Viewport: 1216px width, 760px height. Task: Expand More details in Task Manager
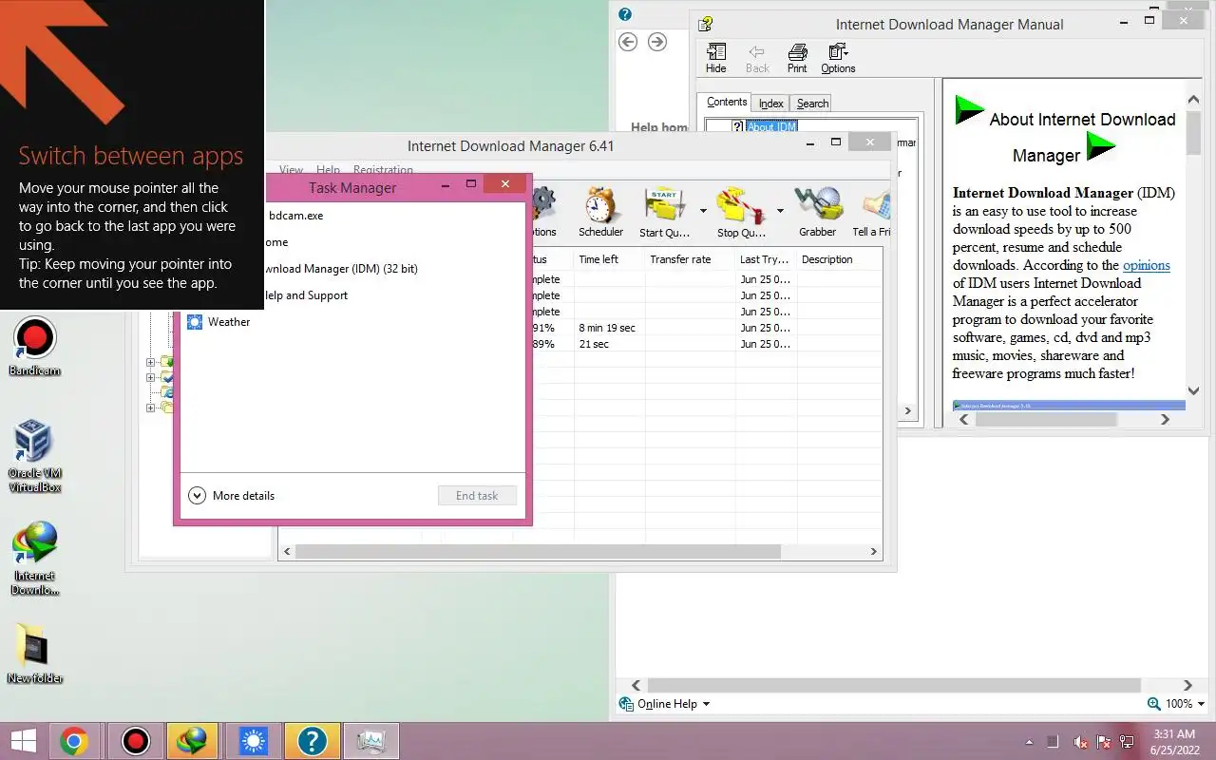232,495
